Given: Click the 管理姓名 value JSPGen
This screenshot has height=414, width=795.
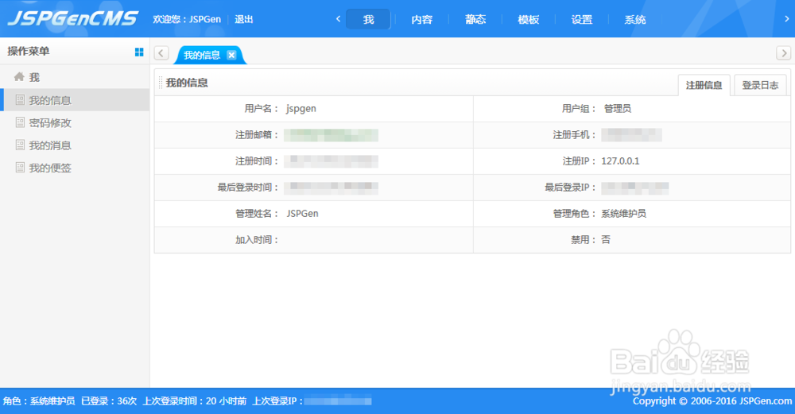Looking at the screenshot, I should pyautogui.click(x=302, y=213).
